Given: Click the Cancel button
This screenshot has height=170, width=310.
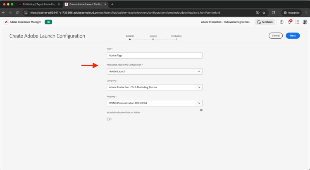Looking at the screenshot, I should pos(276,36).
